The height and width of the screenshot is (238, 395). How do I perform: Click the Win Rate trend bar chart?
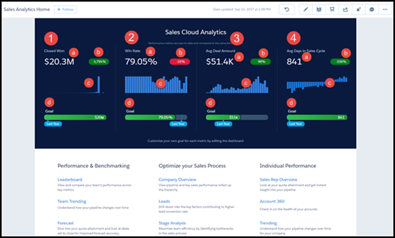(156, 85)
